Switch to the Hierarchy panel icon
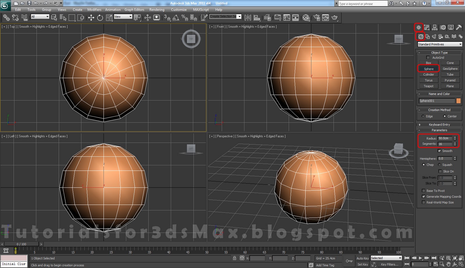 tap(435, 27)
